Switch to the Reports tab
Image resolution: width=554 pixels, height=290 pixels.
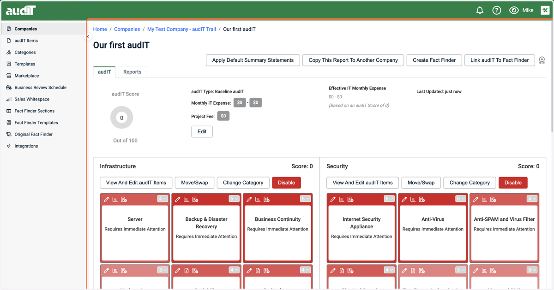tap(132, 72)
